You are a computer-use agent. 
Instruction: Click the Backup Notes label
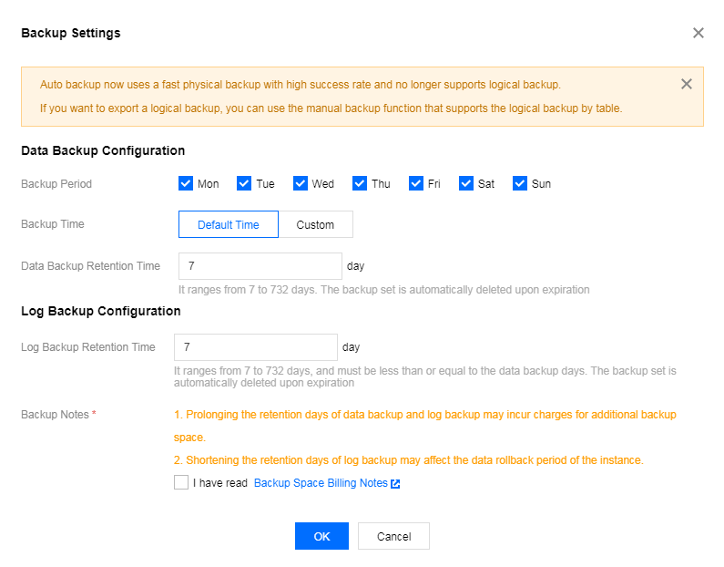pos(55,415)
